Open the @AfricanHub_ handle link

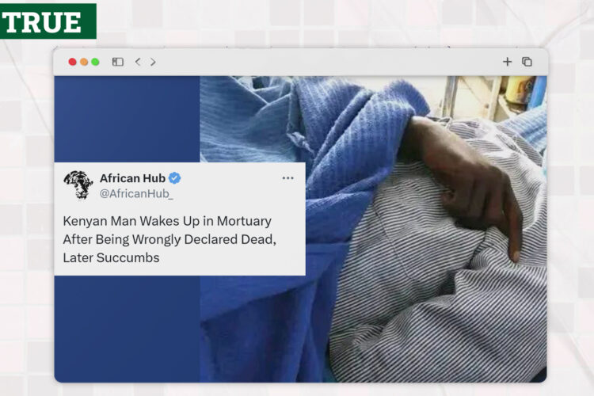click(136, 193)
